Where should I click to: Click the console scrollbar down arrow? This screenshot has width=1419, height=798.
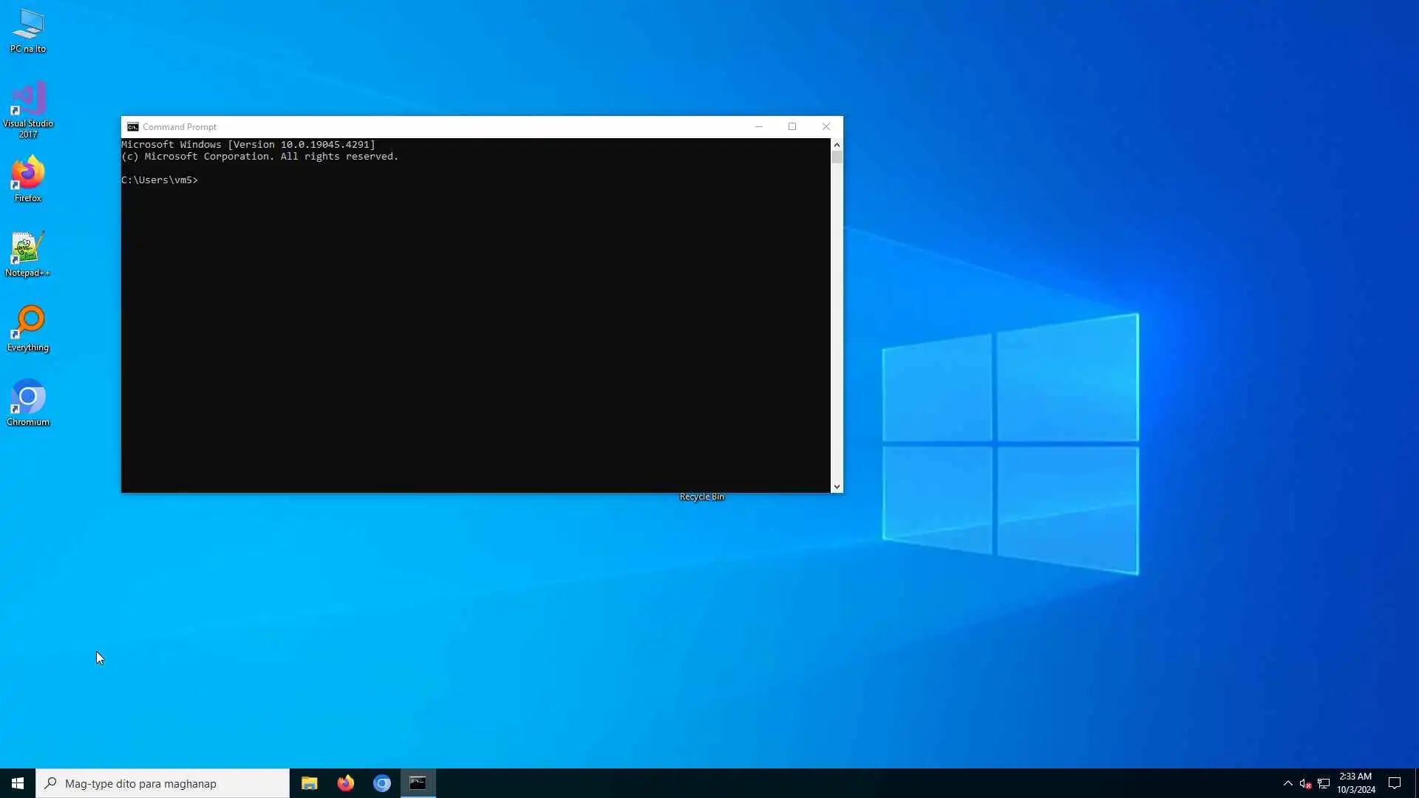[x=837, y=487]
